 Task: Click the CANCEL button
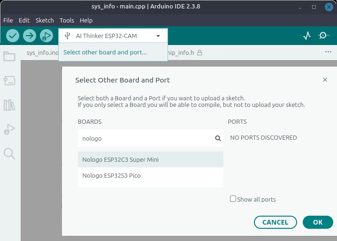276,222
